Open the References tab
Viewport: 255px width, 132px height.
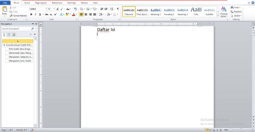click(57, 3)
